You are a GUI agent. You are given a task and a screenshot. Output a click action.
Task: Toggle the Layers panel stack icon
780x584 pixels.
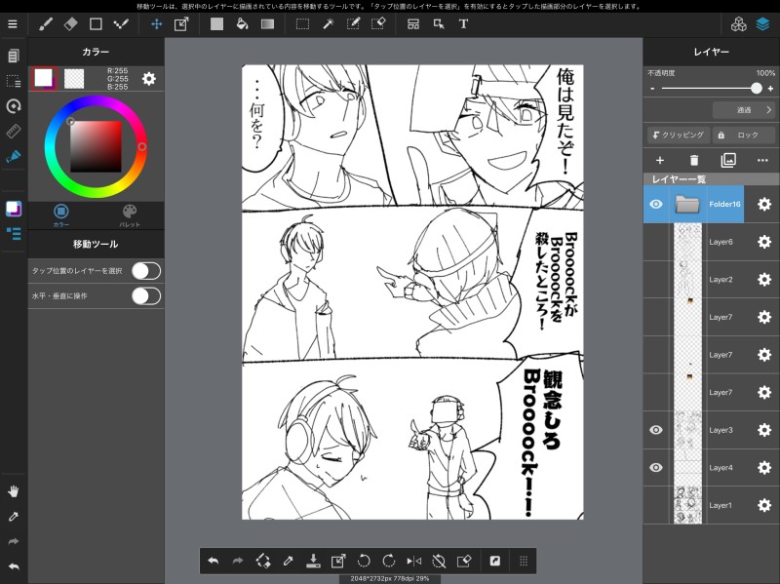(763, 23)
